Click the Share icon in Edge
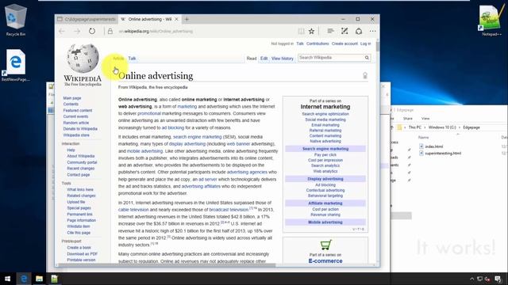Viewport: 508px width, 285px height. 359,32
